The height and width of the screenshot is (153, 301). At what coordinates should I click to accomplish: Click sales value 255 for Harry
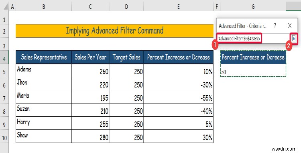90,123
